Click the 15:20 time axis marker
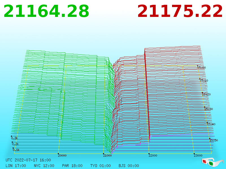 click(x=207, y=94)
